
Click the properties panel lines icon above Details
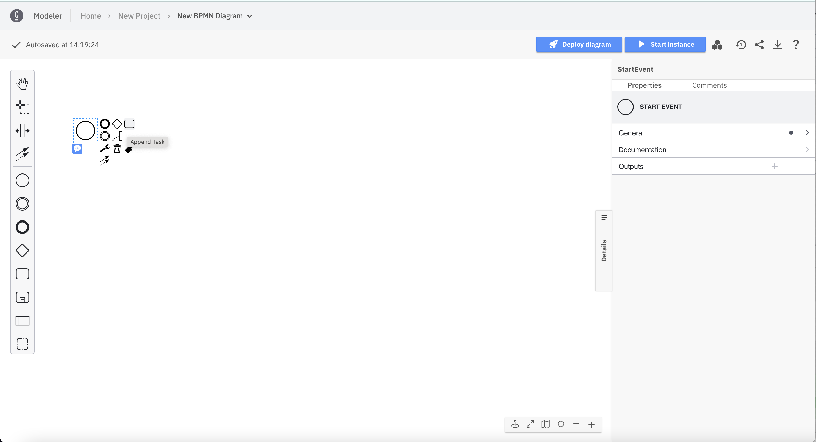604,217
